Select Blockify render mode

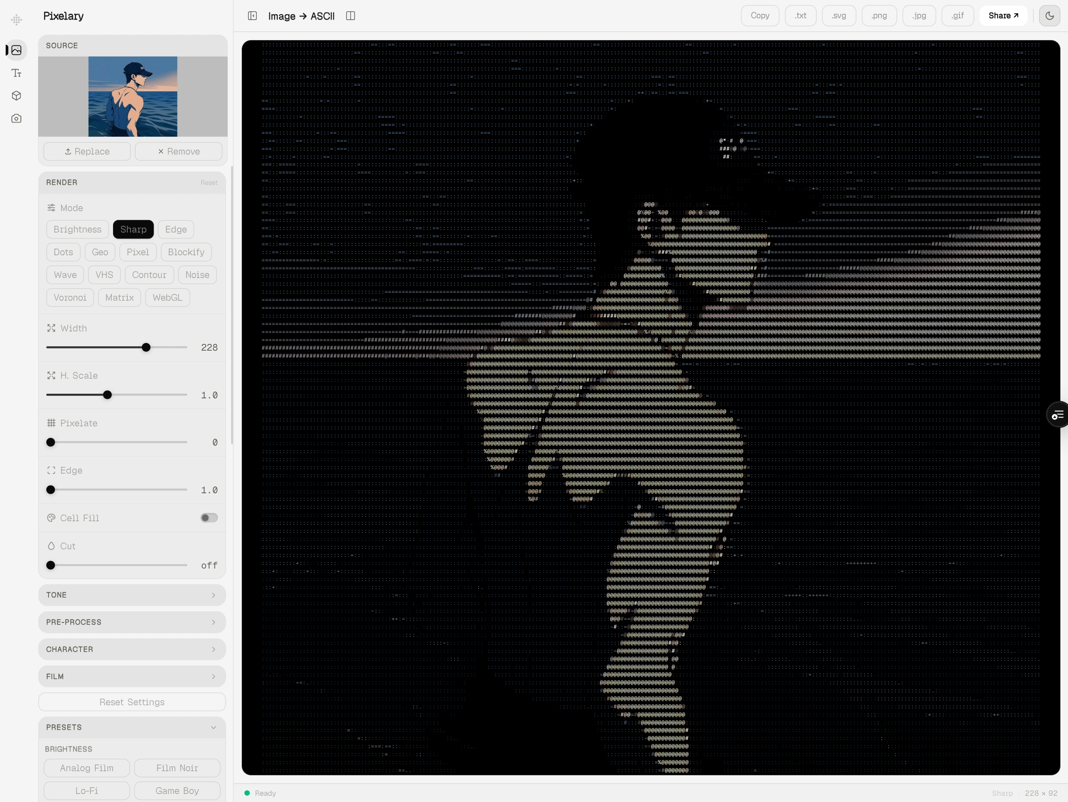click(186, 252)
